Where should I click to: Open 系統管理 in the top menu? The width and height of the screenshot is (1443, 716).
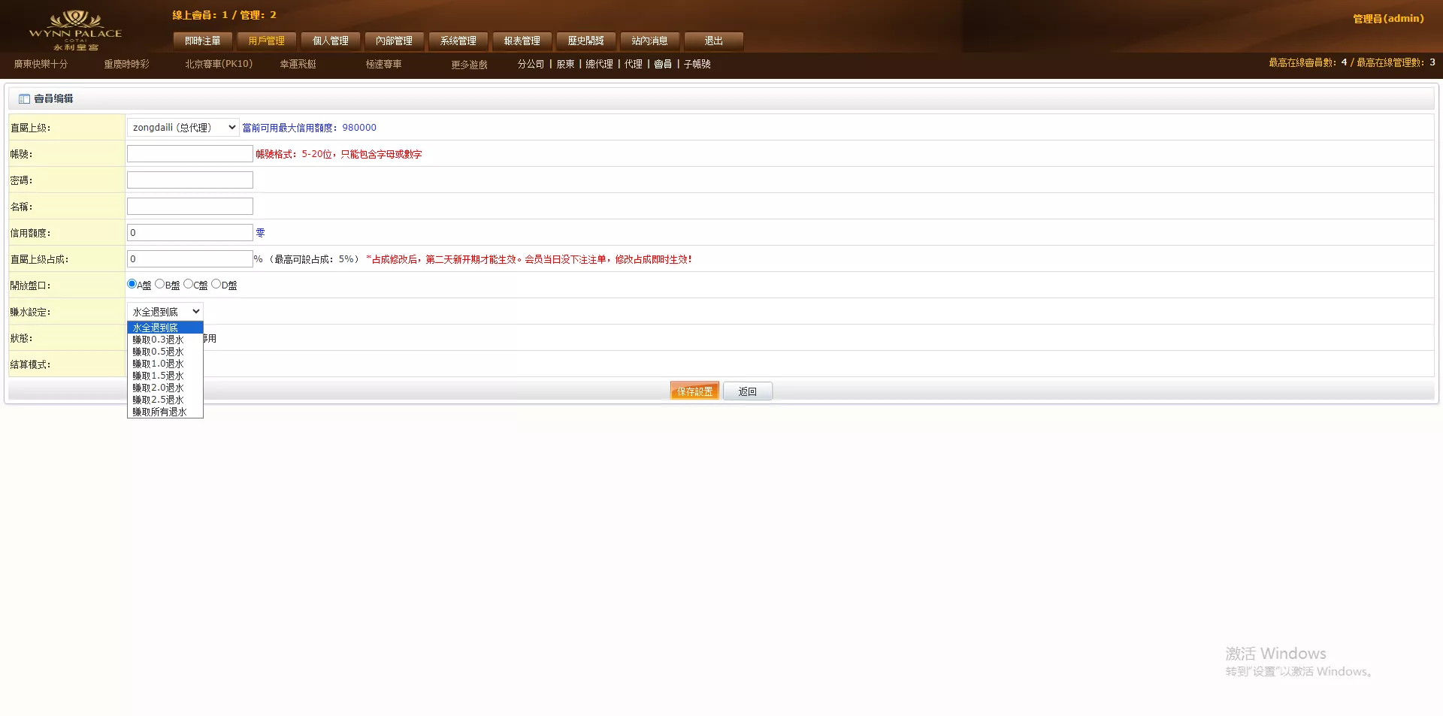click(458, 41)
